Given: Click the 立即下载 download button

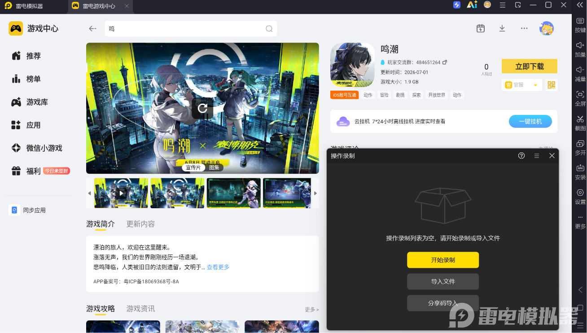Looking at the screenshot, I should 530,66.
